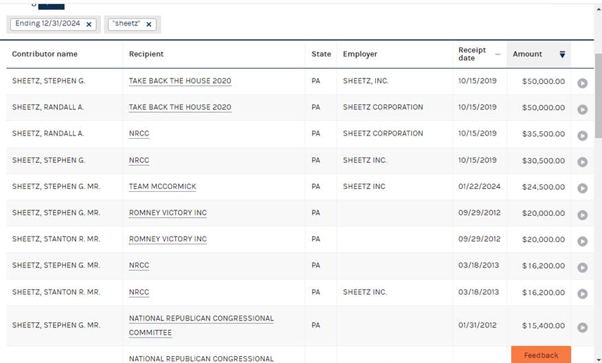Open details arrow for Stephen Sheetz $16,200.00 row

[582, 267]
